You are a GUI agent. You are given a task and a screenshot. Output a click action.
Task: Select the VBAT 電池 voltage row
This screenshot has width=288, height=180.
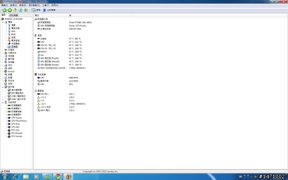pos(56,110)
